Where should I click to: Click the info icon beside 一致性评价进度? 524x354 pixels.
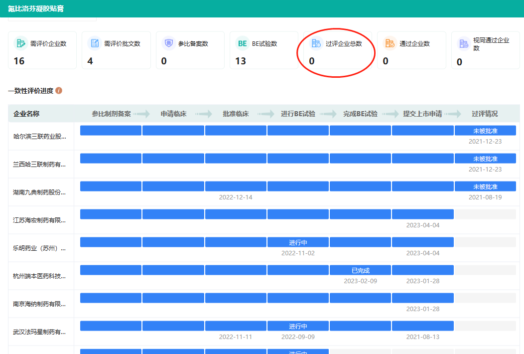point(59,91)
